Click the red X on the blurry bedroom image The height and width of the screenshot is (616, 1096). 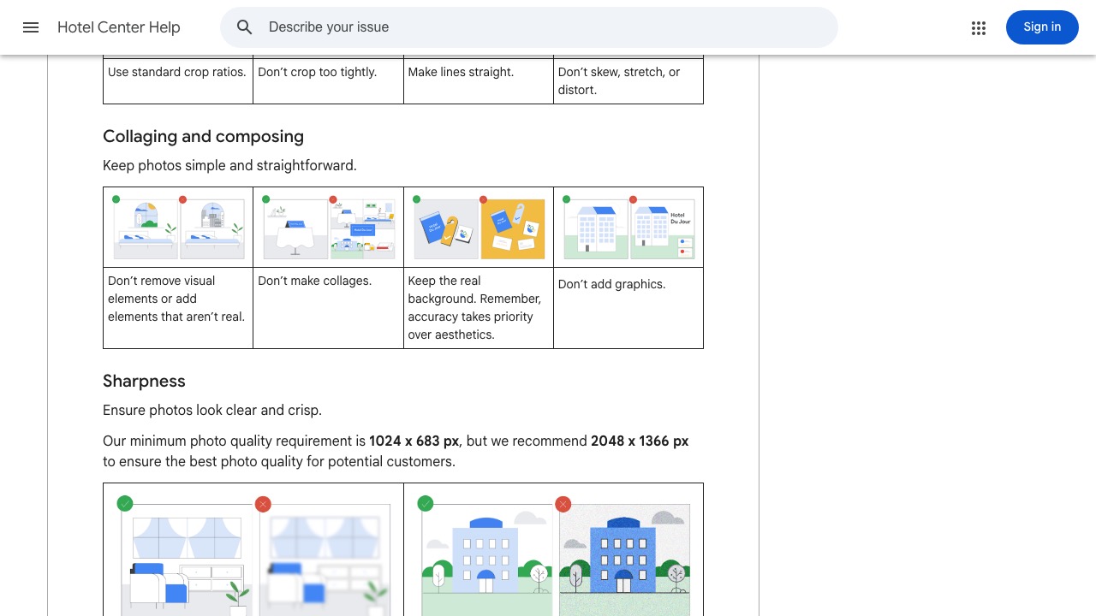pyautogui.click(x=263, y=504)
